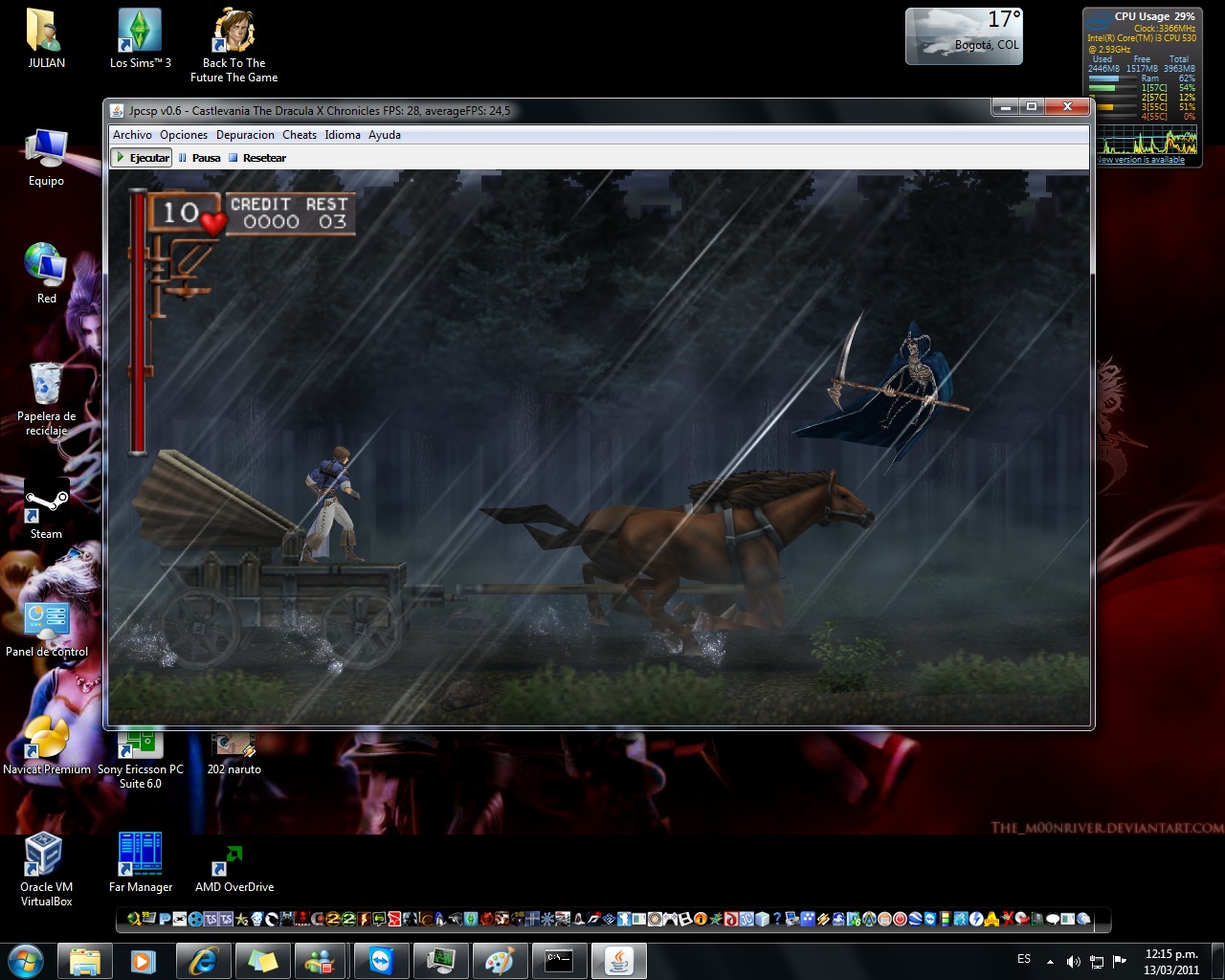The image size is (1225, 980).
Task: Select the JULIAN user folder icon
Action: pyautogui.click(x=46, y=38)
